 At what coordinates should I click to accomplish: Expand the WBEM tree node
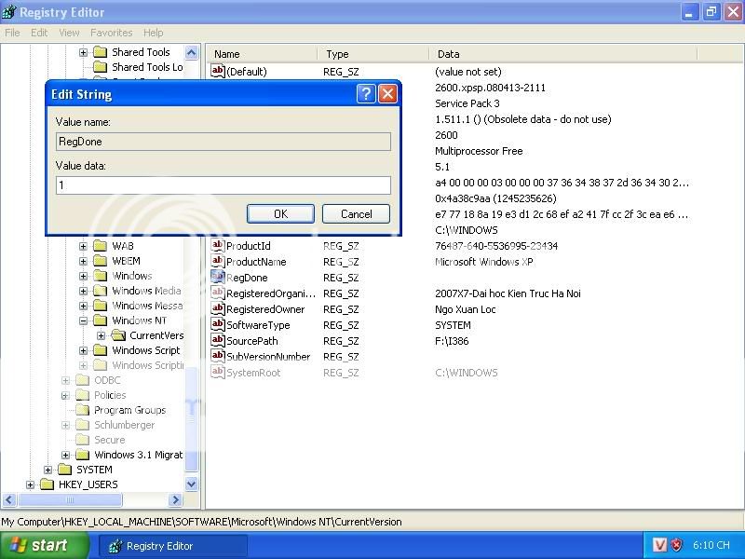[x=83, y=261]
